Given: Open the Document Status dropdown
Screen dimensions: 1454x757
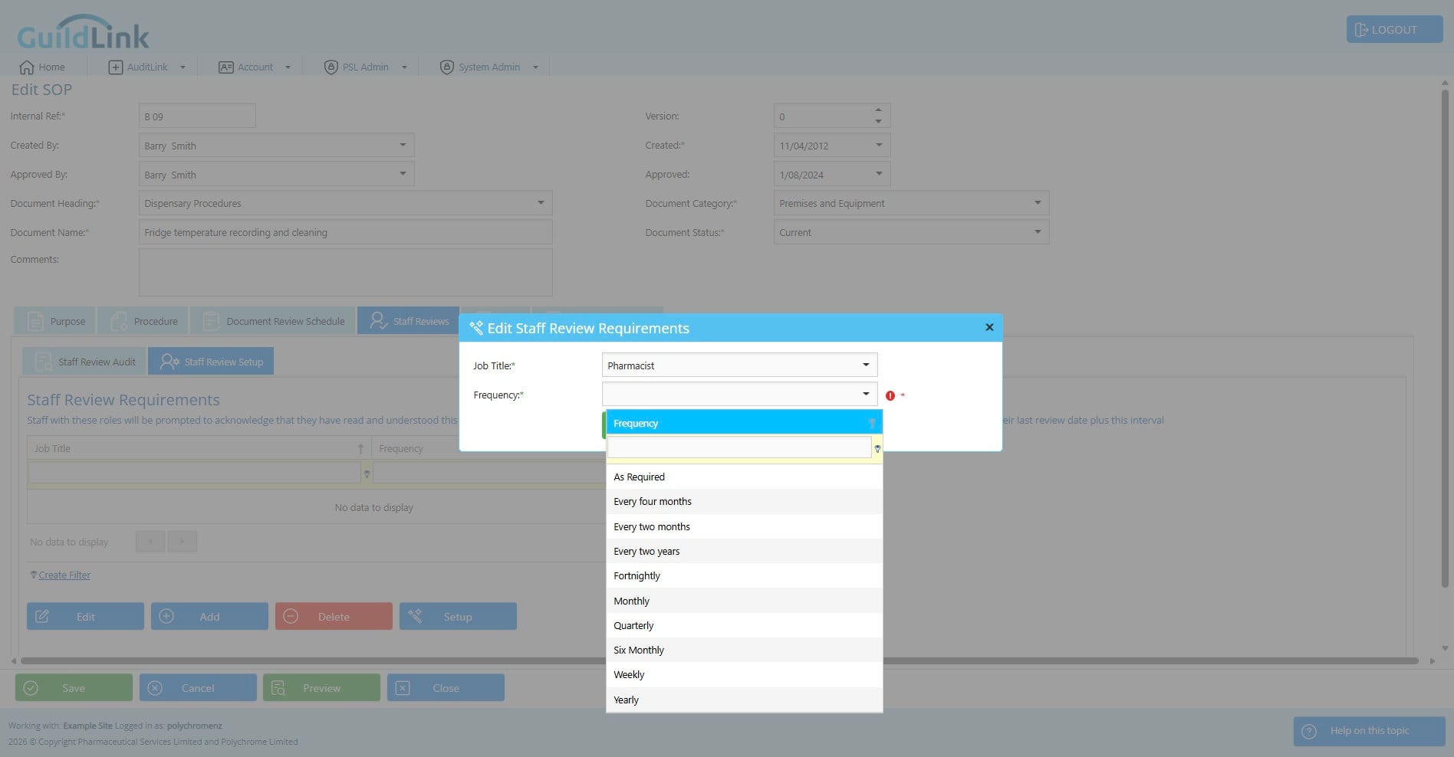Looking at the screenshot, I should pos(1038,232).
